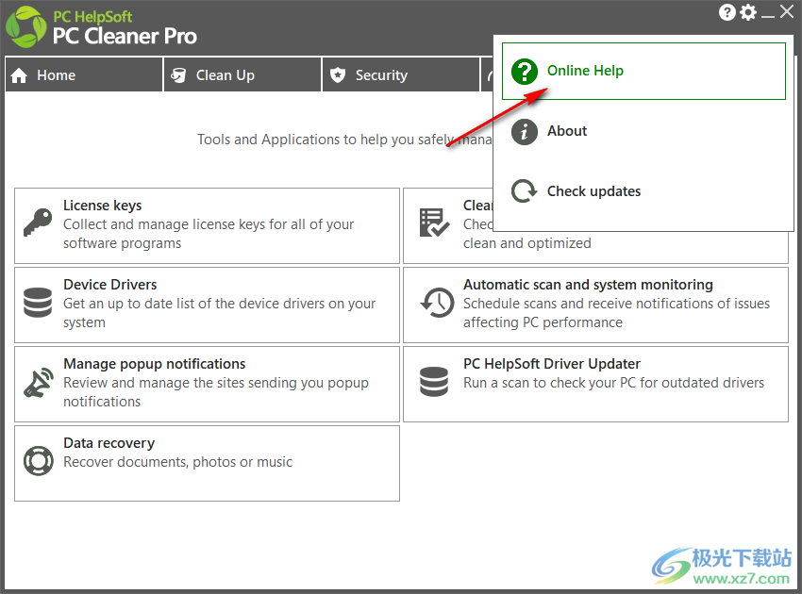Click the Data recovery lifebuoy icon
Screen dimensions: 802x594
pos(39,460)
